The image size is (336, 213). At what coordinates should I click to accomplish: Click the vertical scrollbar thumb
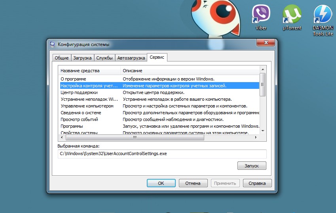[263, 84]
